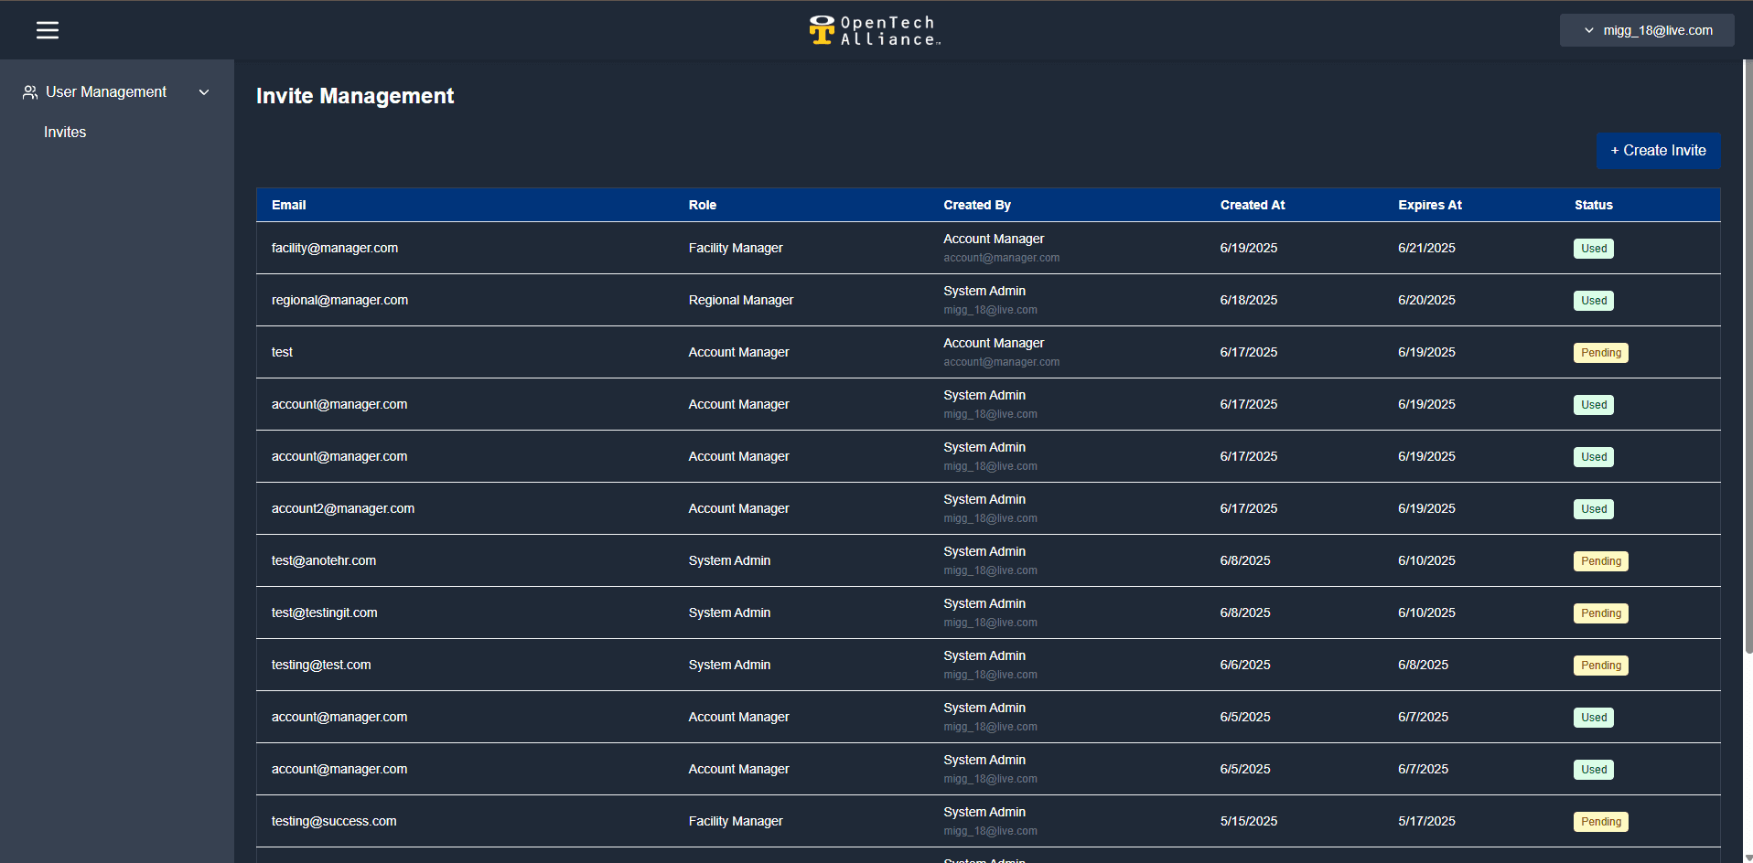Select email testing@test.com
This screenshot has width=1753, height=863.
pyautogui.click(x=321, y=665)
